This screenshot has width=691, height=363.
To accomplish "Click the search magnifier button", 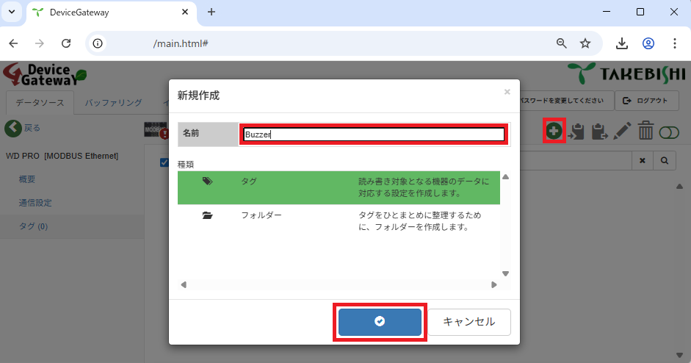I will (x=665, y=160).
